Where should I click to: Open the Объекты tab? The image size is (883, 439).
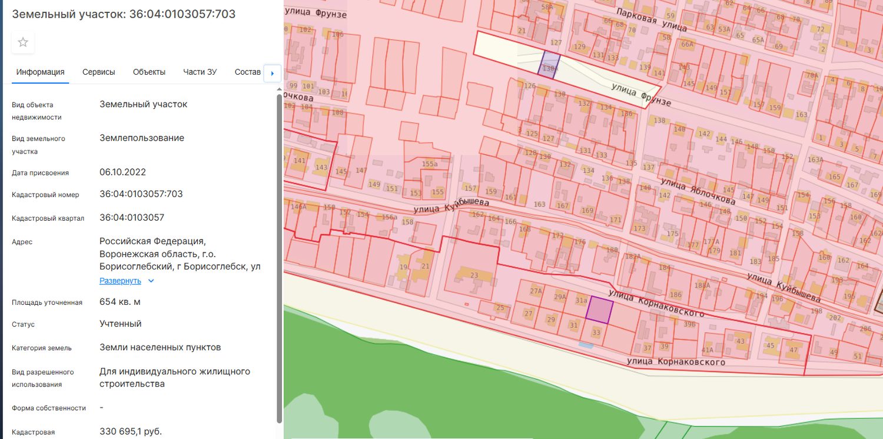click(149, 72)
